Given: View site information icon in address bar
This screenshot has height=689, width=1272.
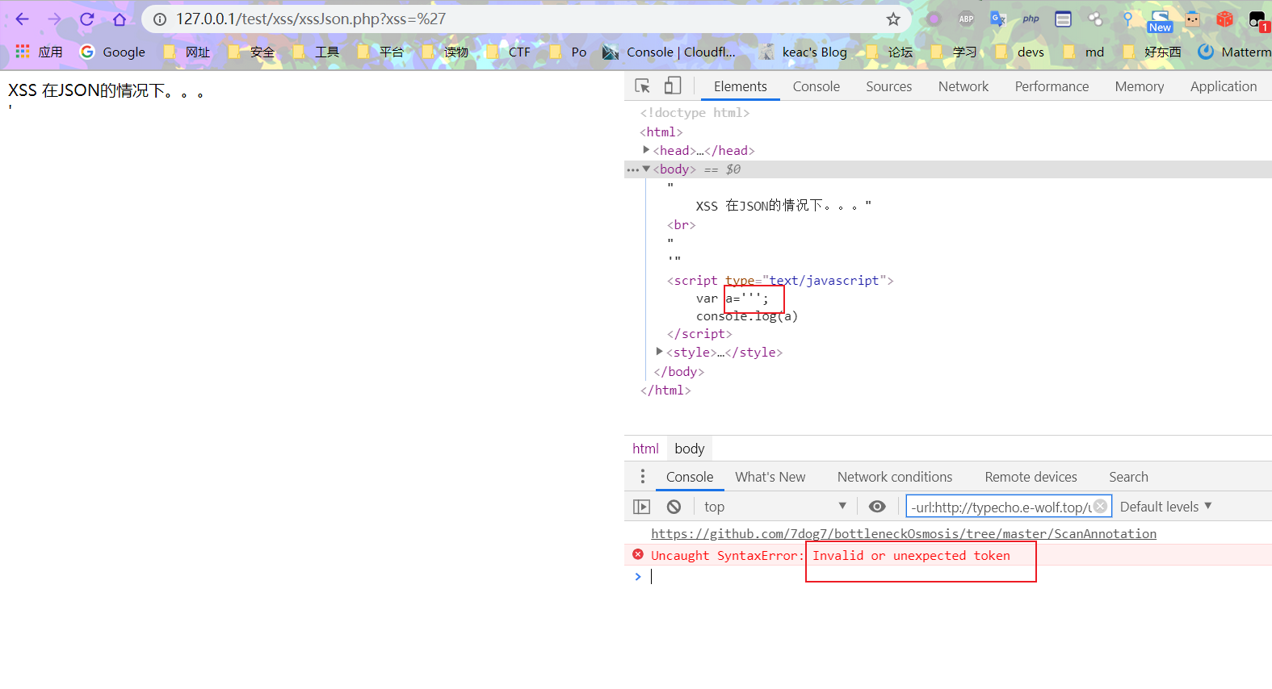Looking at the screenshot, I should tap(160, 19).
